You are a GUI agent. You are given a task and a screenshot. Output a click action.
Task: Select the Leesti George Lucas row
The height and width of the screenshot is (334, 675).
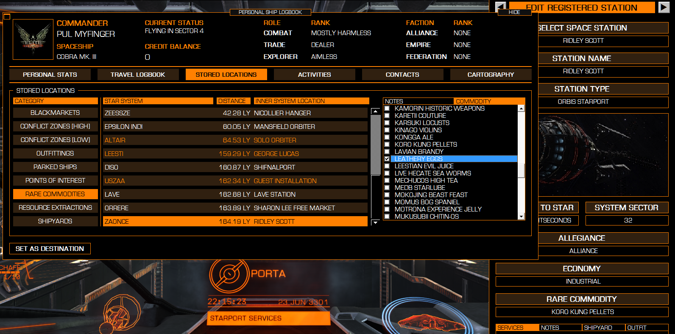(x=235, y=154)
